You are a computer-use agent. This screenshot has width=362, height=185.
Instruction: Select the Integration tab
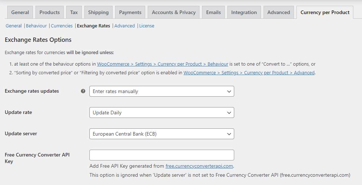tap(244, 12)
